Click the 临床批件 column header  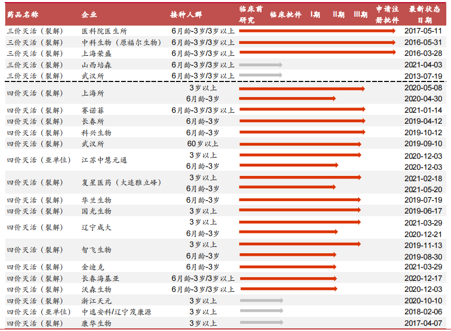(286, 15)
